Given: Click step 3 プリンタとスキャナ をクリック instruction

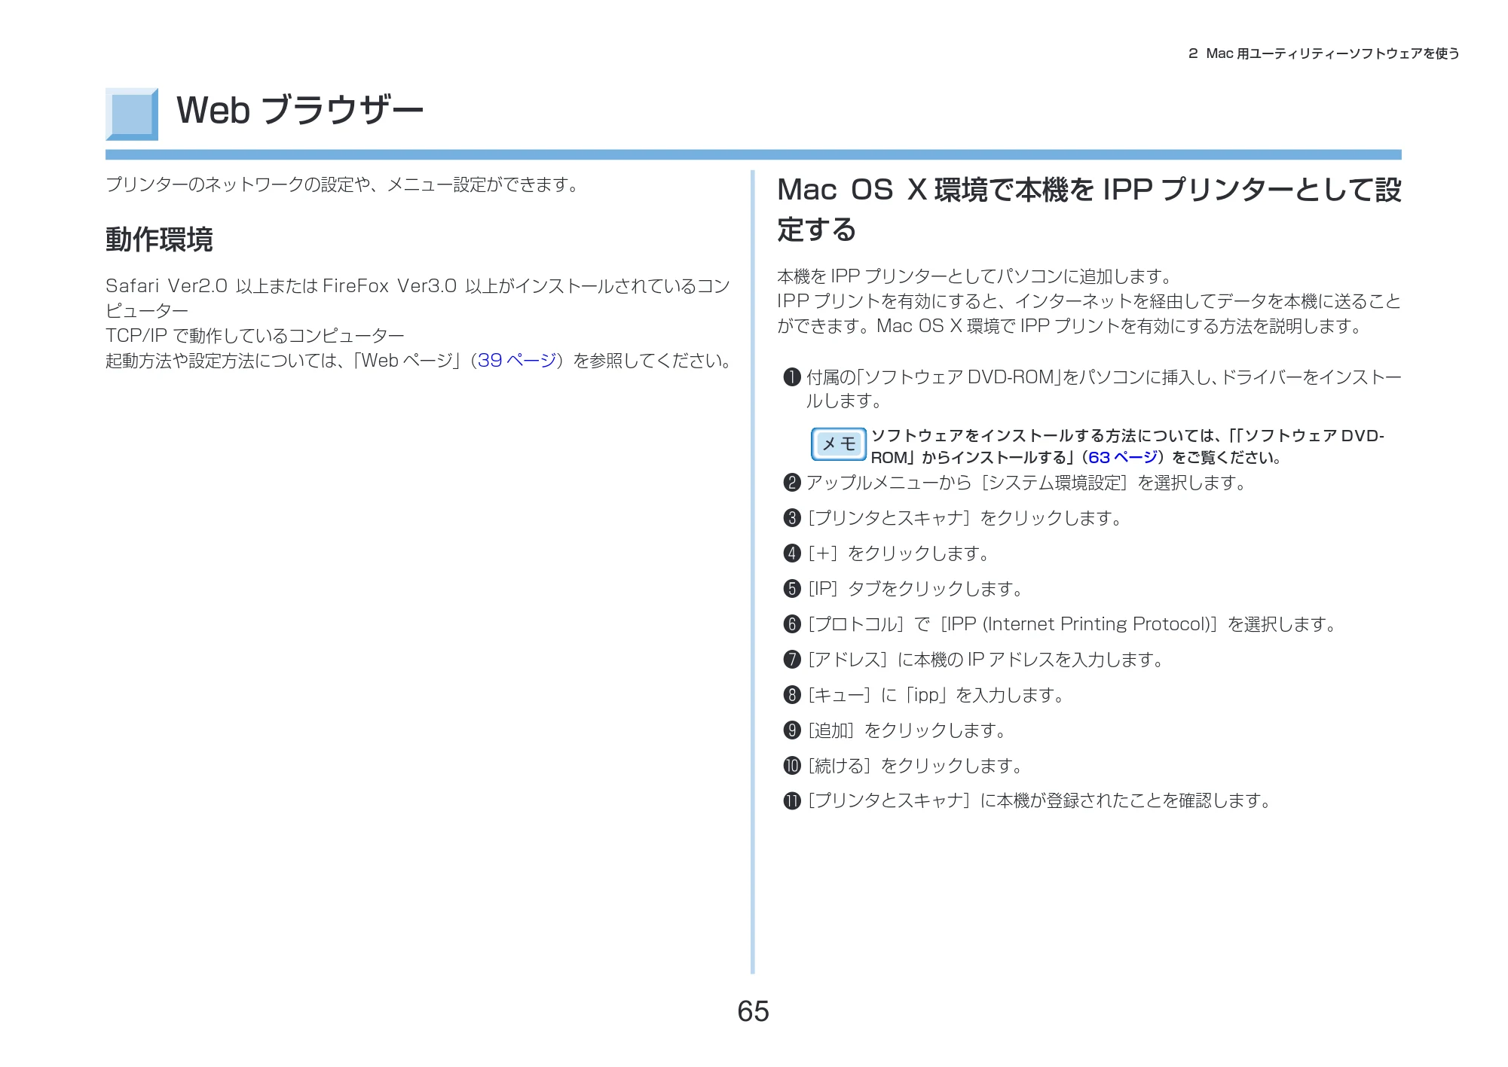Looking at the screenshot, I should [965, 518].
